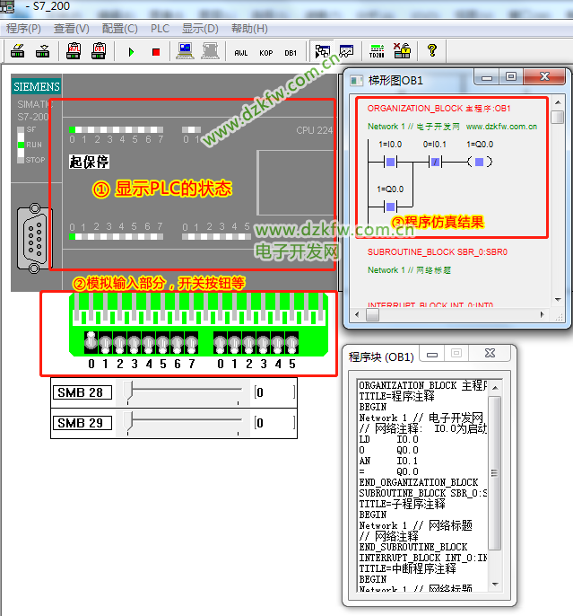Click the green Run button in toolbar

point(131,52)
